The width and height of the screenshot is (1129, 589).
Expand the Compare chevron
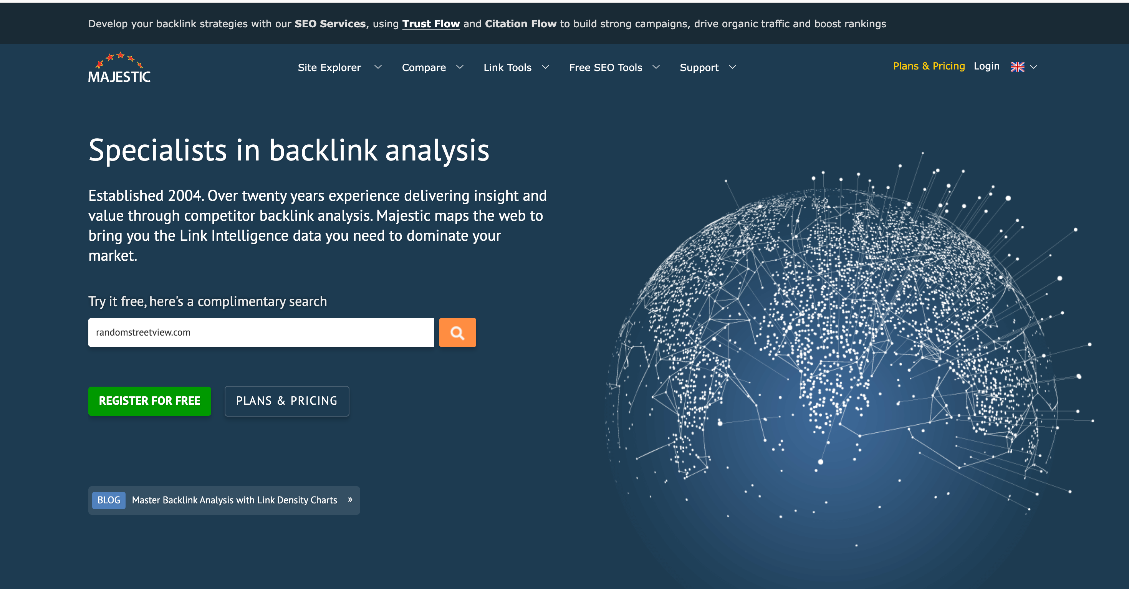pyautogui.click(x=460, y=67)
